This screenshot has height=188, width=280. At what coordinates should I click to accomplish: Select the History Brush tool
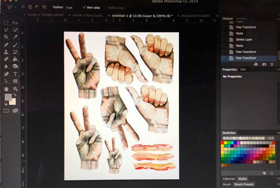pyautogui.click(x=15, y=52)
